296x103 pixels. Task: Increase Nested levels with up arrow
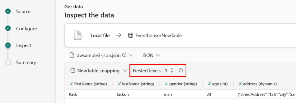(x=172, y=69)
